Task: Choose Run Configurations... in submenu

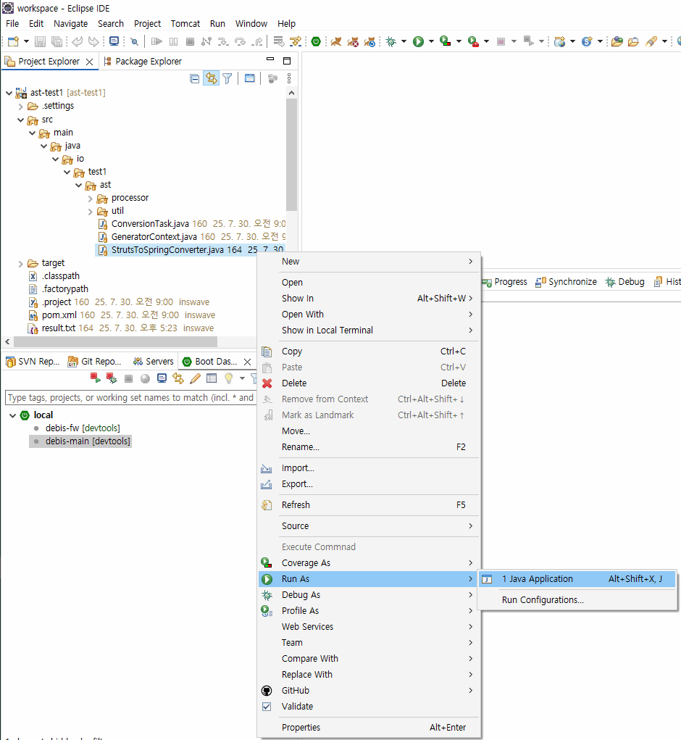Action: tap(577, 600)
